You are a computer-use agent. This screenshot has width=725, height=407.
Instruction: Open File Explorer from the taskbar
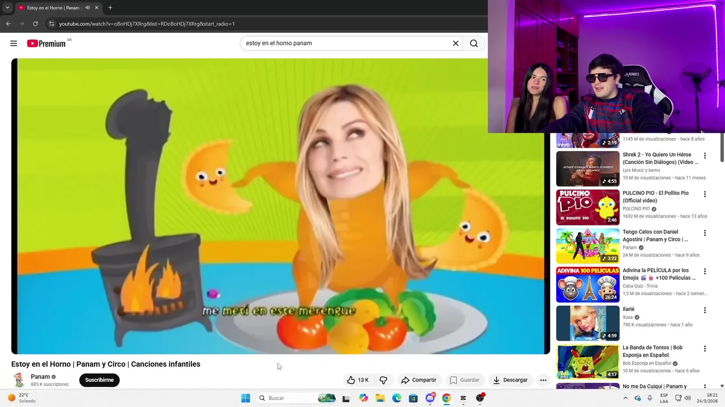380,398
